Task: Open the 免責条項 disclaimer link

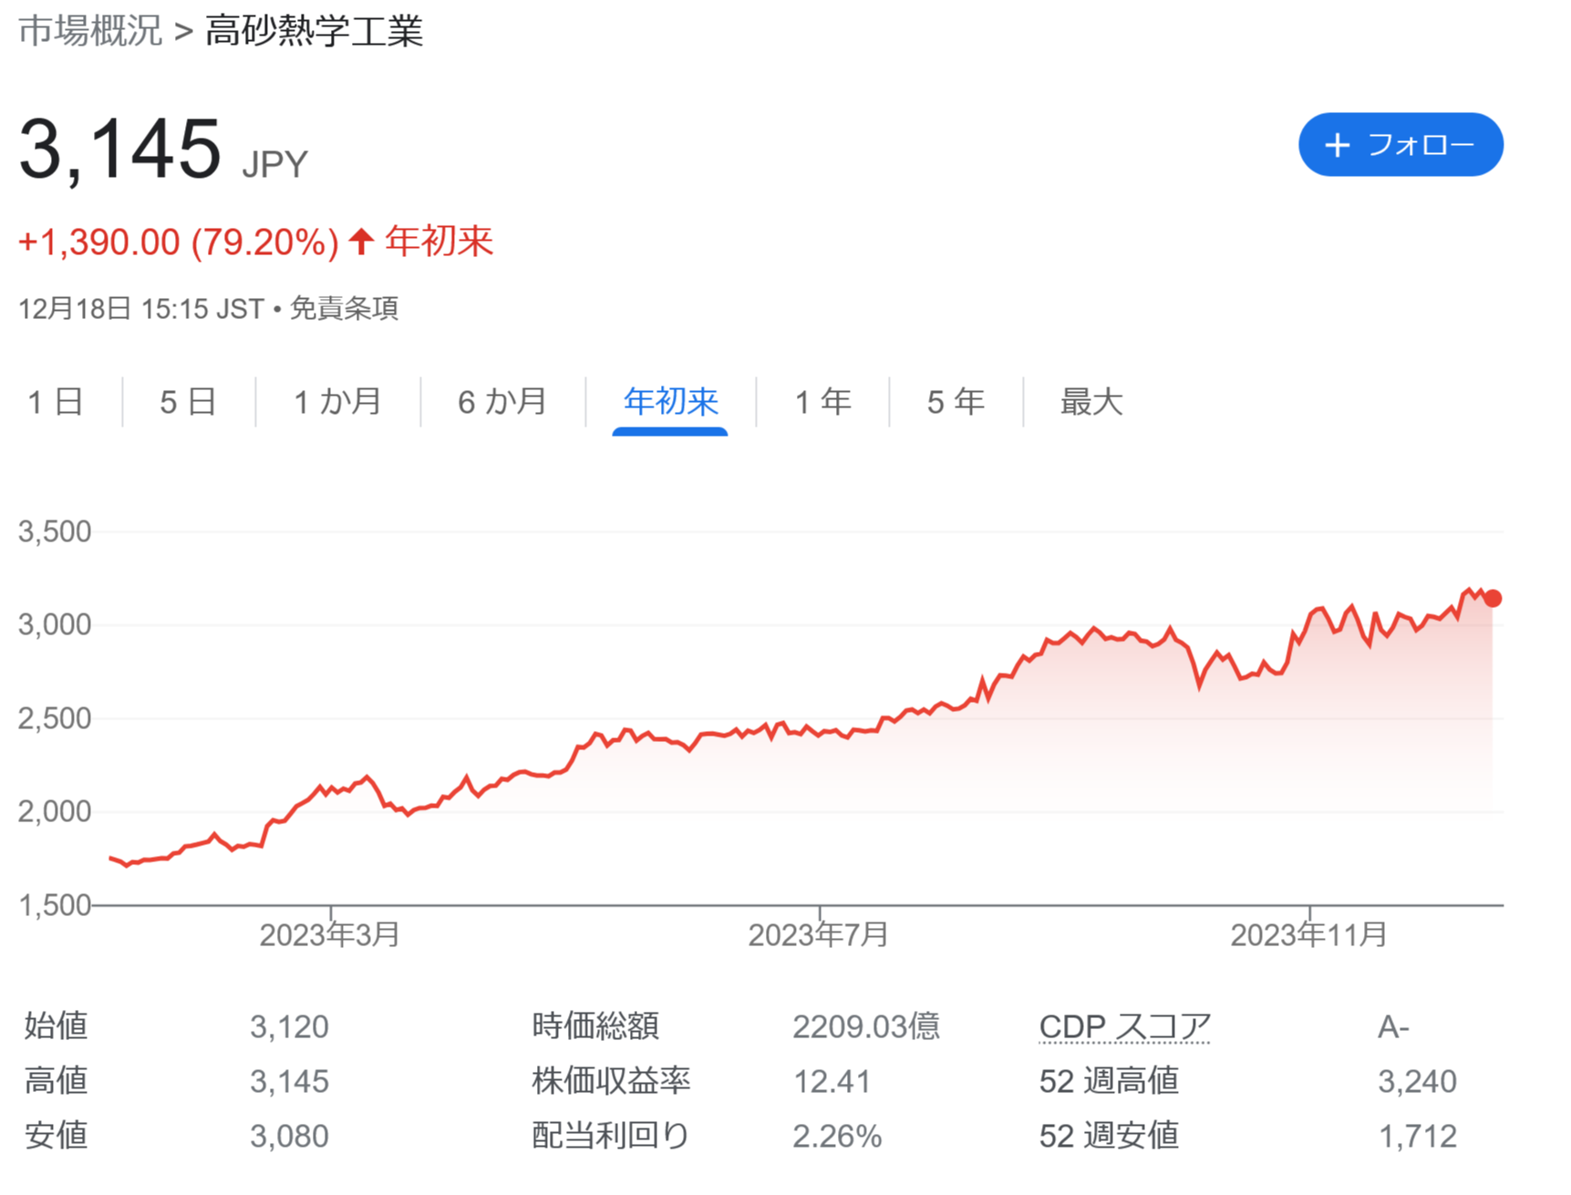Action: (x=344, y=309)
